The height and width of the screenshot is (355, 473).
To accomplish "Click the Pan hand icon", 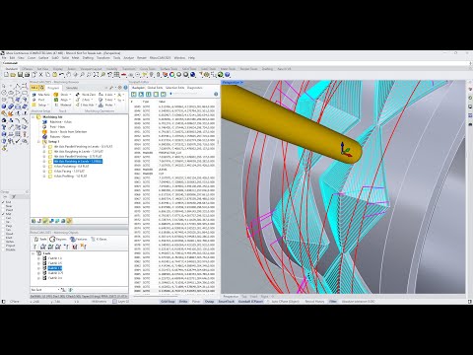I will click(68, 75).
